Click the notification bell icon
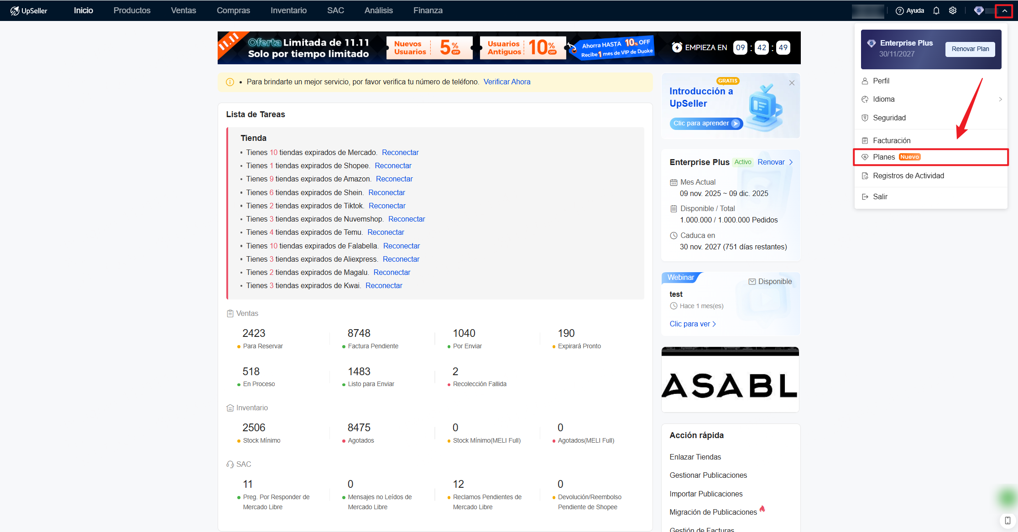Viewport: 1018px width, 532px height. 936,10
